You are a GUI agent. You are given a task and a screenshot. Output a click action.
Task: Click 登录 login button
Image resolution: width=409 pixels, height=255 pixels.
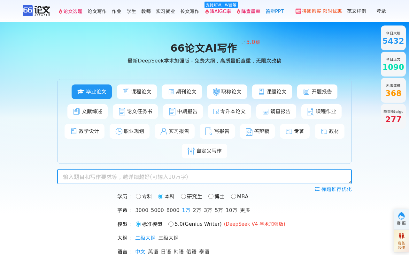(x=381, y=11)
